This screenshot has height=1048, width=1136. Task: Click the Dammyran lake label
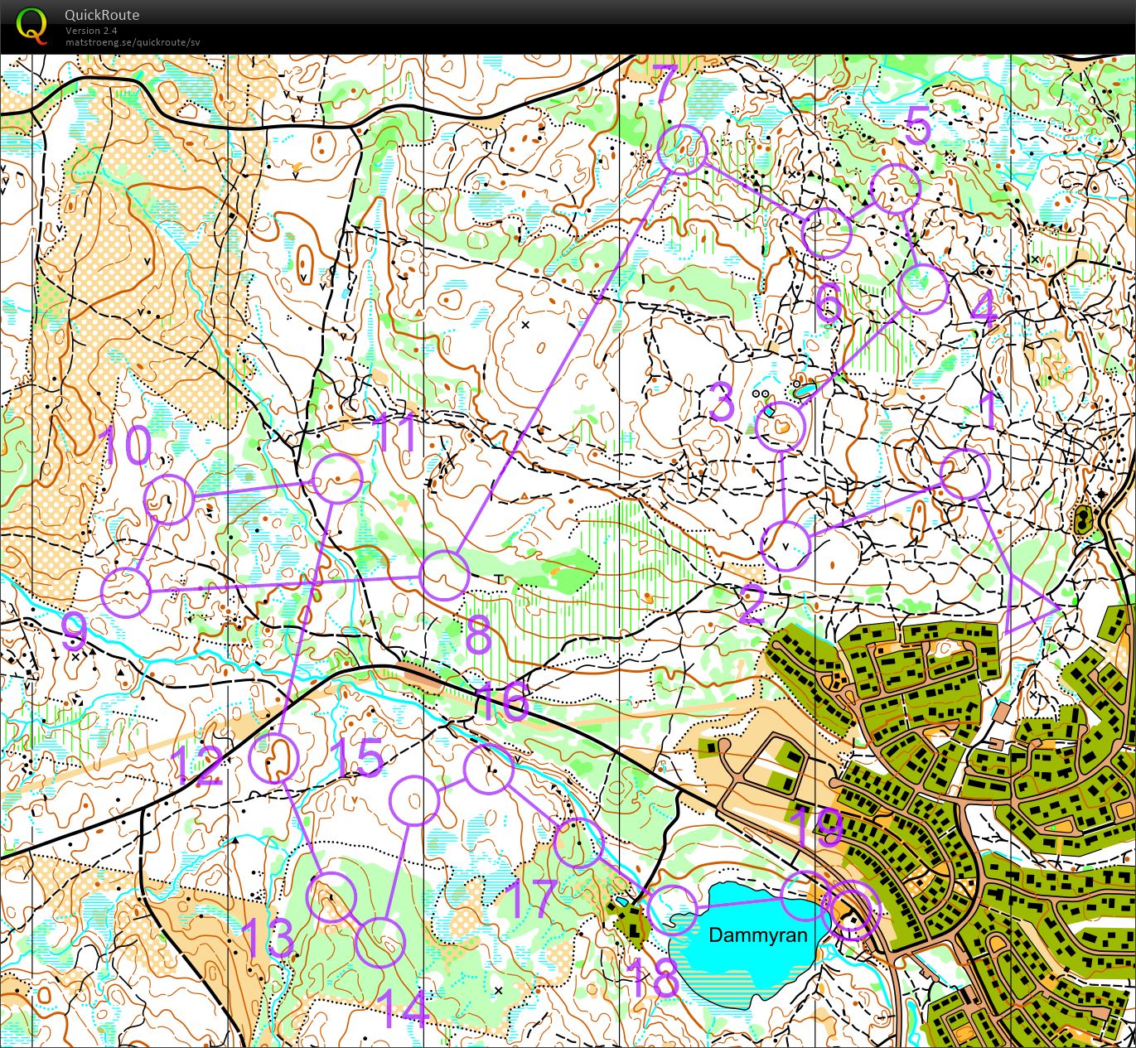(x=757, y=935)
